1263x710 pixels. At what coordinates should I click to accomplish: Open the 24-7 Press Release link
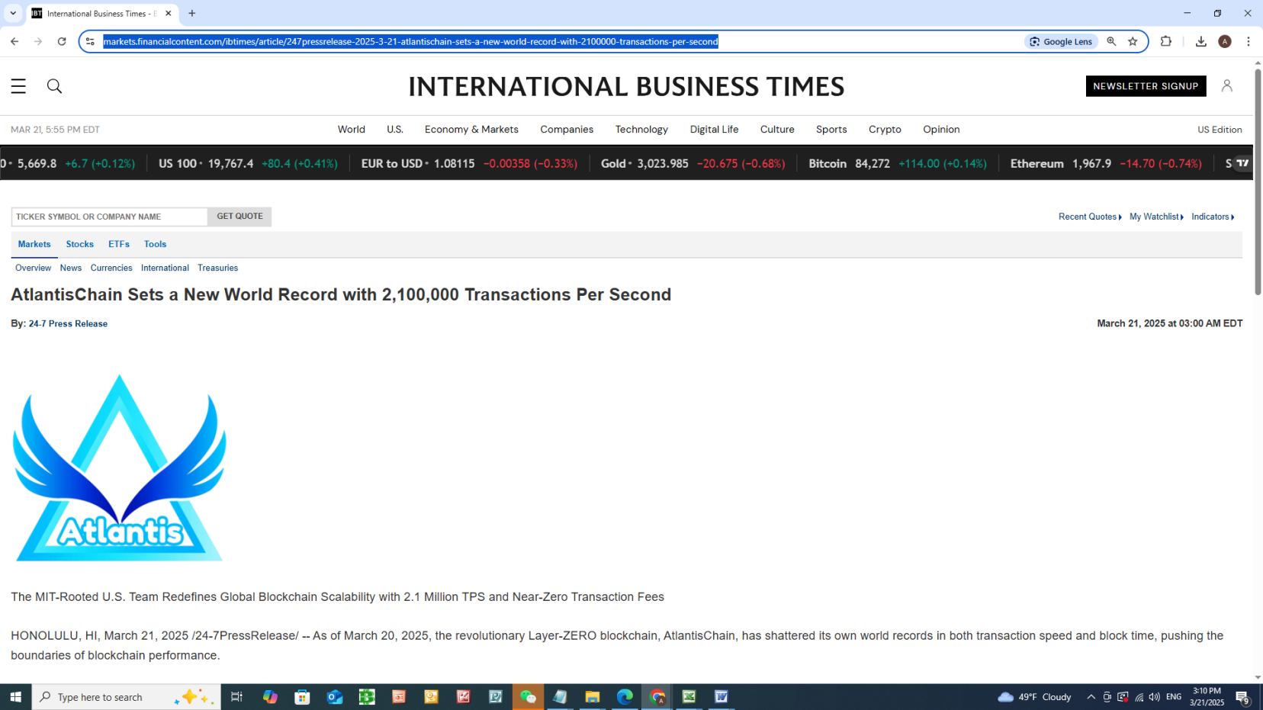pos(68,324)
